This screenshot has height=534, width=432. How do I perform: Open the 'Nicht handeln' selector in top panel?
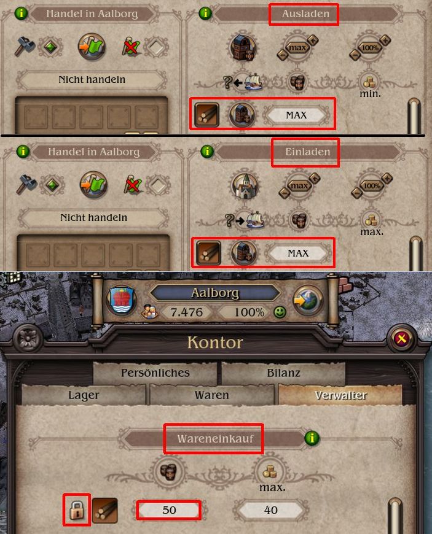(x=92, y=80)
